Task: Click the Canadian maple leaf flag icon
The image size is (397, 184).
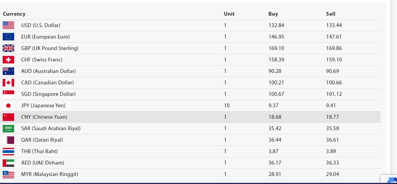Action: pos(8,82)
